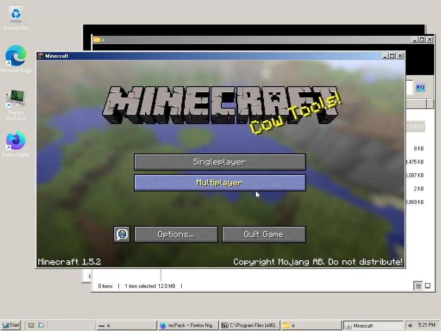The height and width of the screenshot is (331, 441).
Task: Click the 5:21 PM clock
Action: pyautogui.click(x=427, y=325)
